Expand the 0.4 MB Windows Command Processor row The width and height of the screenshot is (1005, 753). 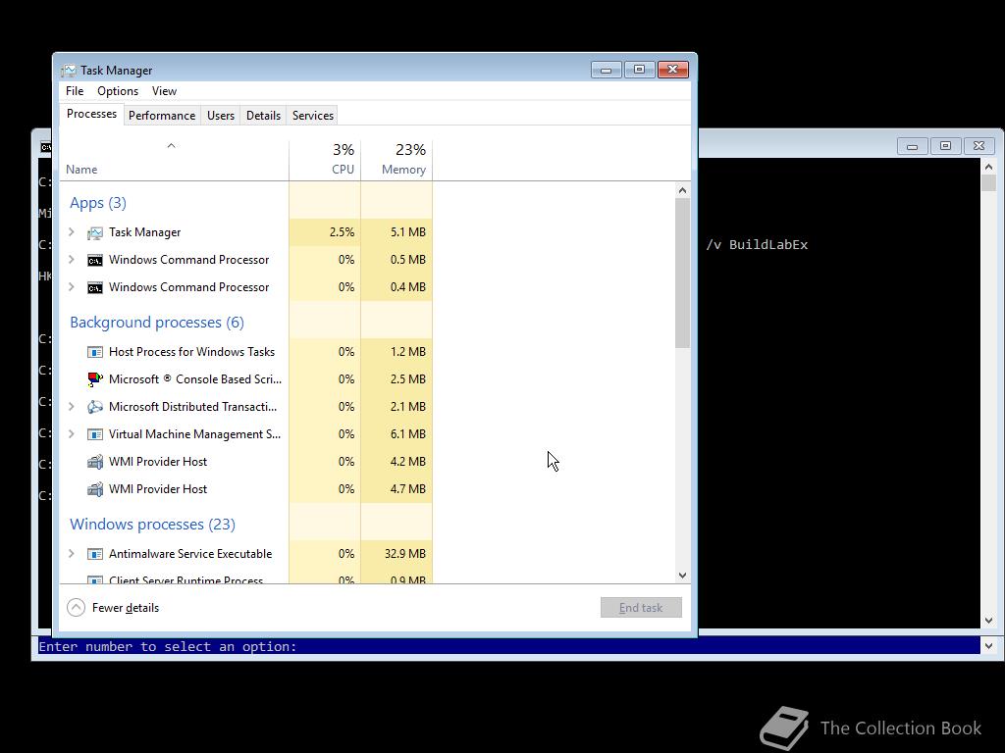pos(72,287)
